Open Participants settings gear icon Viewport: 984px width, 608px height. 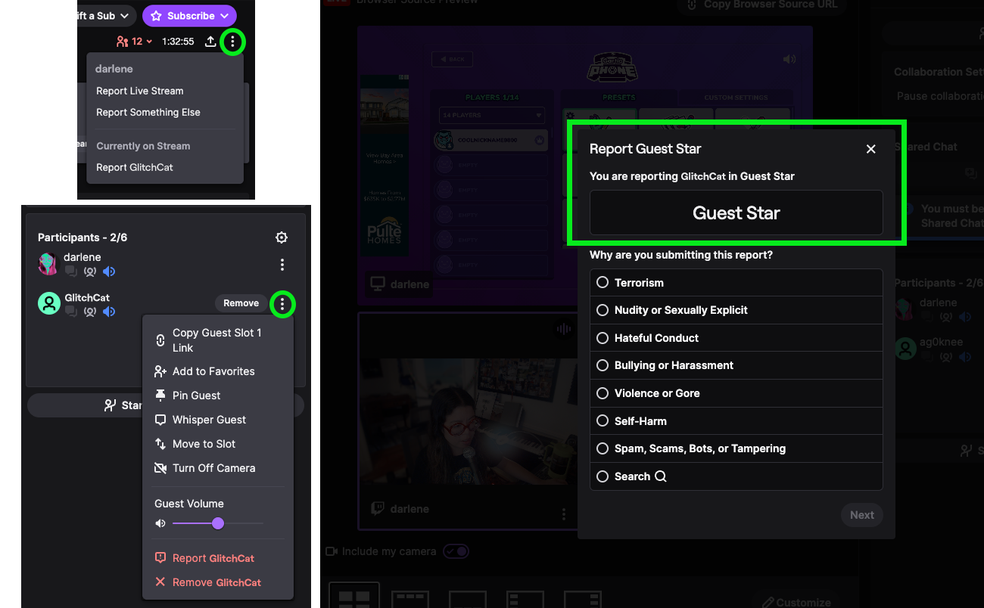pos(282,237)
